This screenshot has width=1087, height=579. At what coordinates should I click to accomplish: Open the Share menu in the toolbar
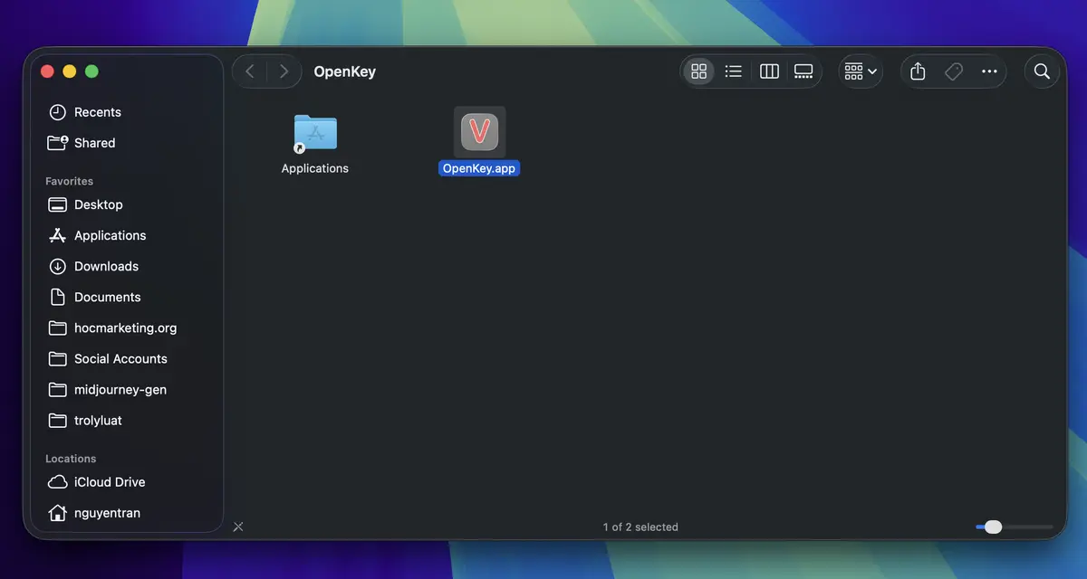(x=917, y=71)
